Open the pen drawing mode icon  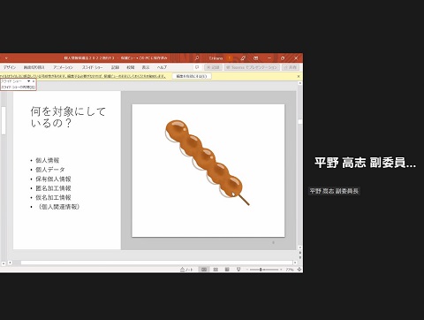(243, 58)
